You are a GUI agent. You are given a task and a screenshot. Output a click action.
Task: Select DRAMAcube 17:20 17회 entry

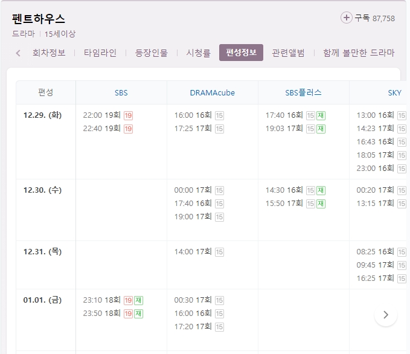click(193, 327)
